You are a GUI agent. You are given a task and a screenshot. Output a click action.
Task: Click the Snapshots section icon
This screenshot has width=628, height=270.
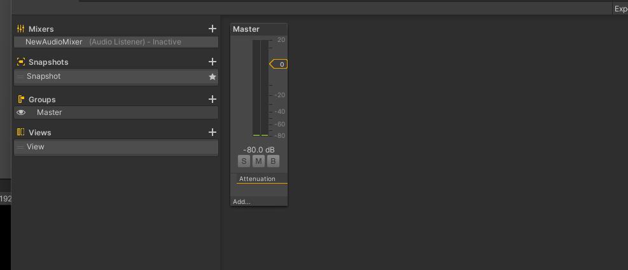[x=21, y=62]
